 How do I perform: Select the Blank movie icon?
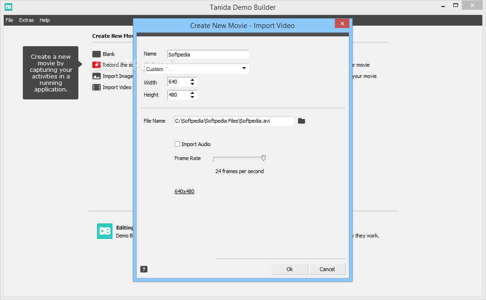(x=97, y=54)
